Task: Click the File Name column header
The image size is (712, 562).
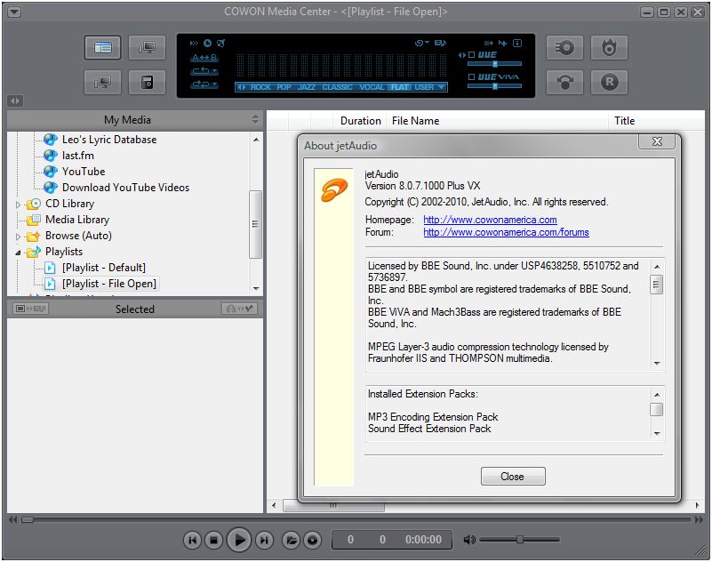Action: (497, 121)
